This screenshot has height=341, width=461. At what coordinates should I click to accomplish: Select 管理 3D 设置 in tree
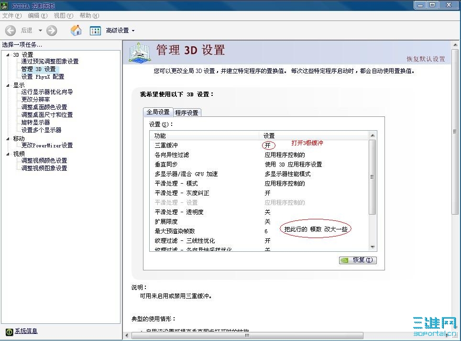click(39, 69)
